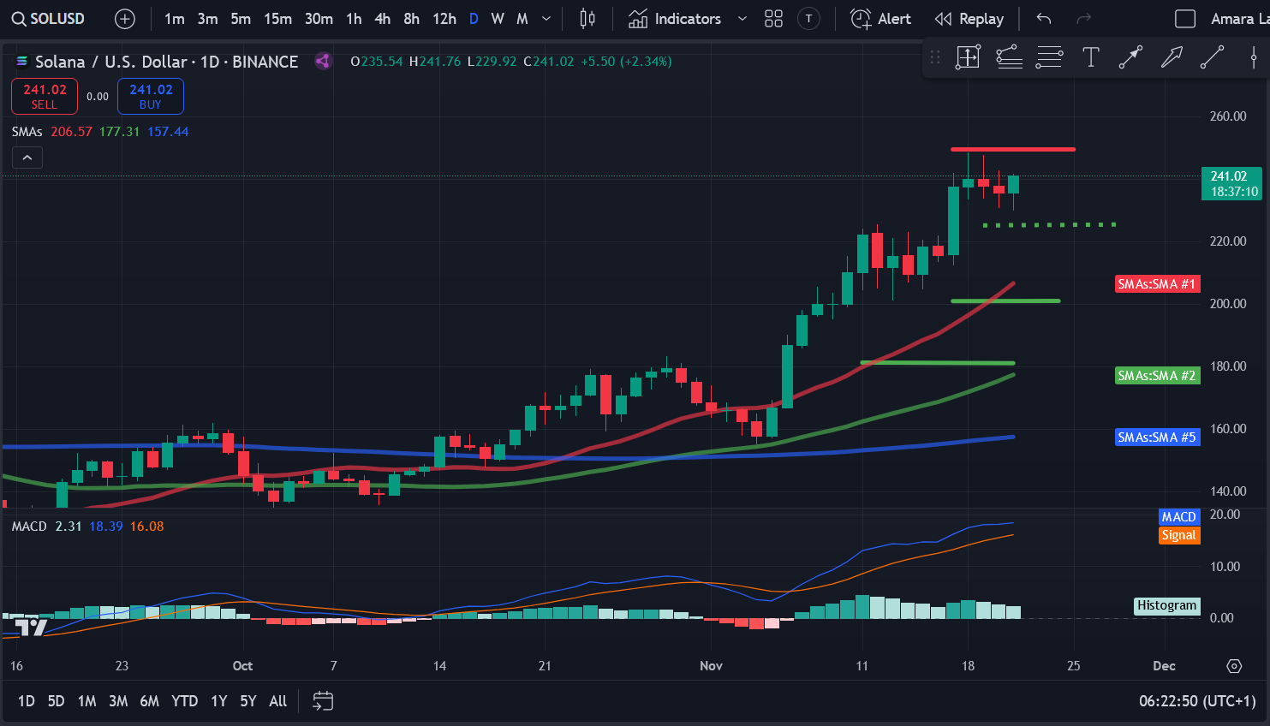
Task: Open the SOLUSD symbol search
Action: tap(48, 19)
